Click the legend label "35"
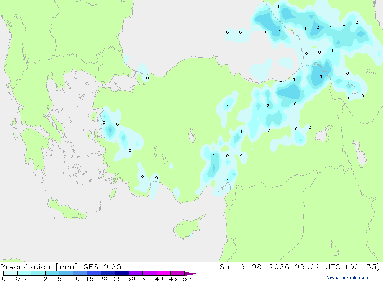Image resolution: width=383 pixels, height=281 pixels. [x=145, y=279]
